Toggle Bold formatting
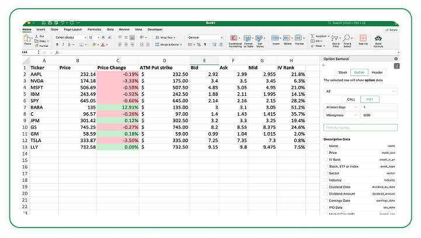The height and width of the screenshot is (238, 421). tap(57, 44)
